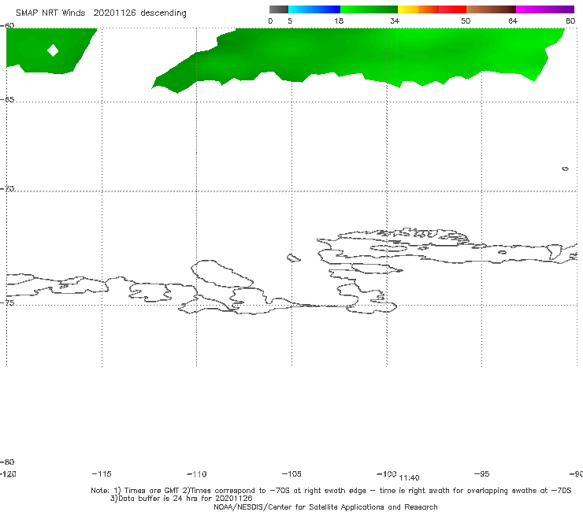Image resolution: width=583 pixels, height=512 pixels.
Task: Click the longitude label '-105'
Action: click(291, 474)
